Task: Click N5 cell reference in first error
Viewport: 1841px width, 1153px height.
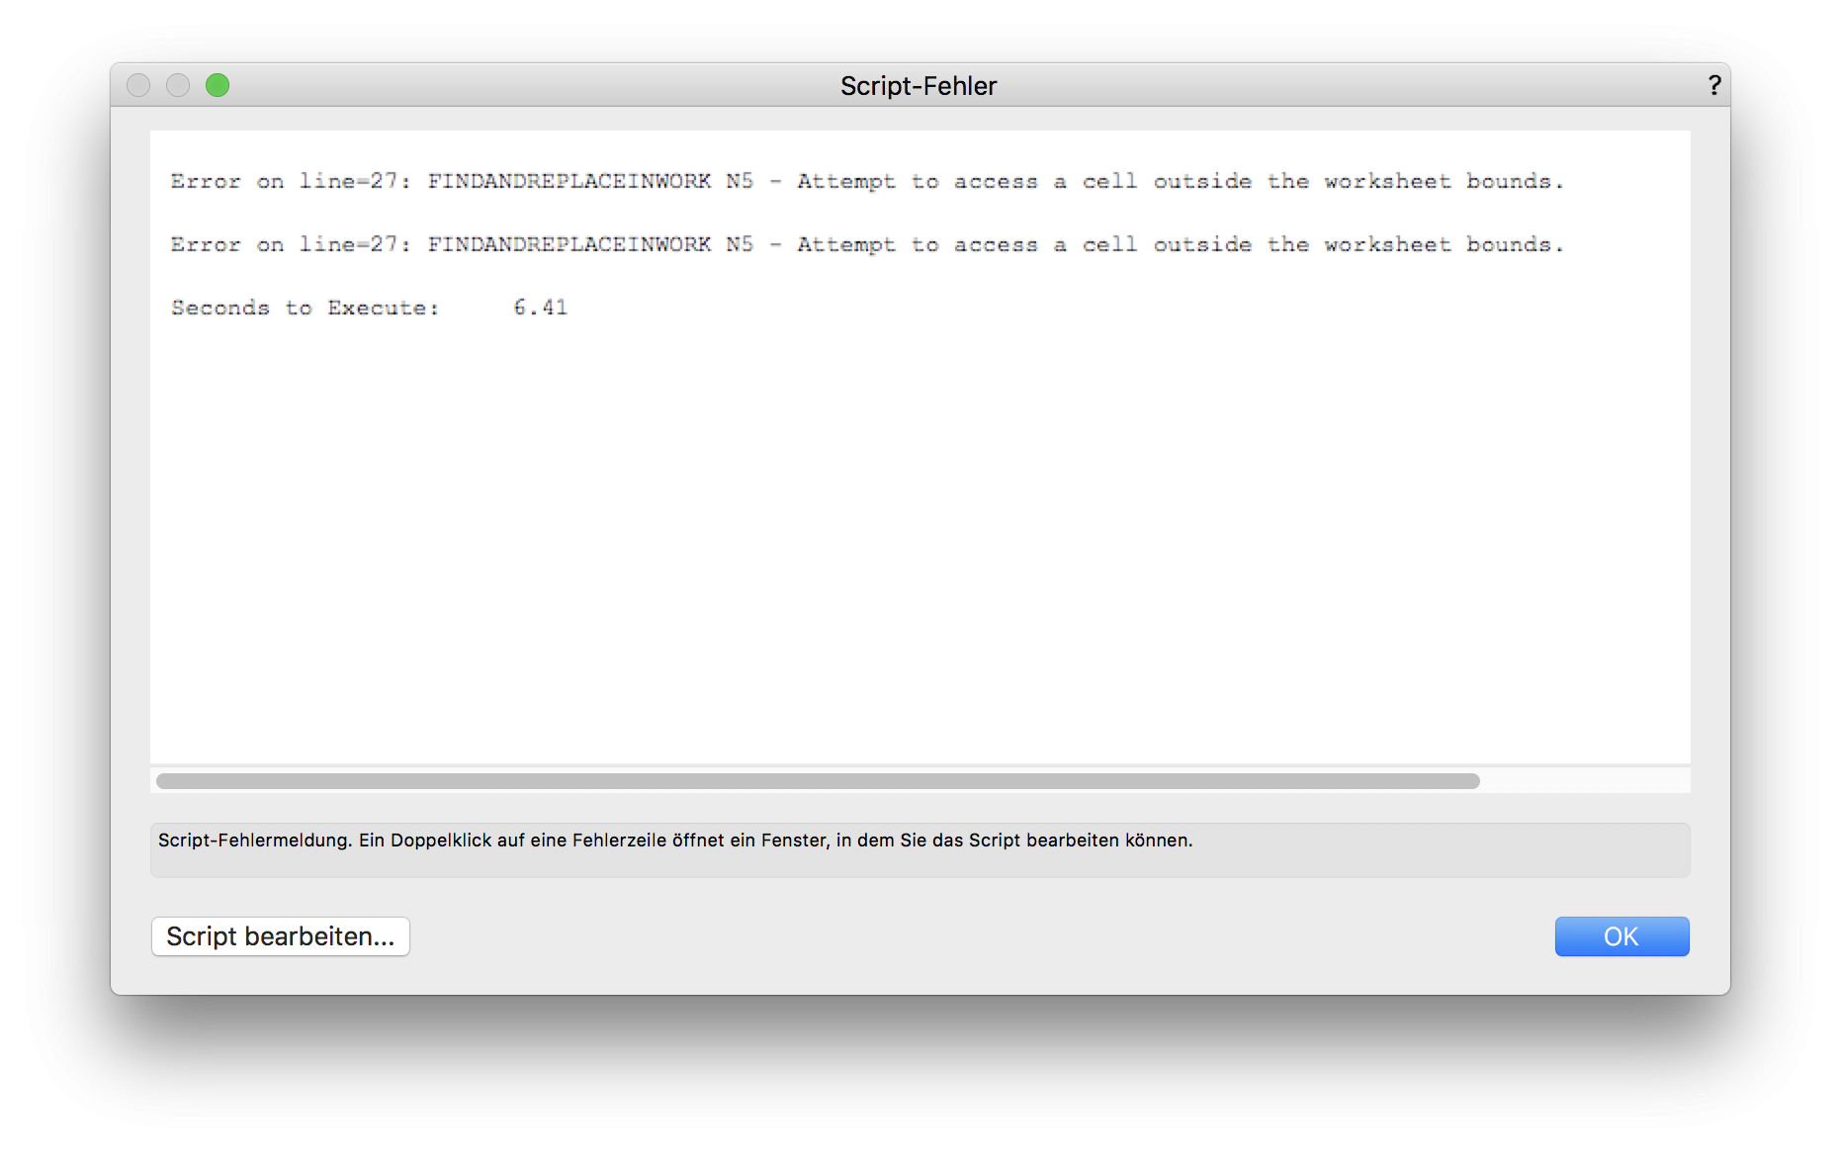Action: [x=740, y=182]
